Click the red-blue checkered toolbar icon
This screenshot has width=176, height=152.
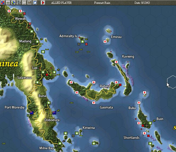point(2,2)
